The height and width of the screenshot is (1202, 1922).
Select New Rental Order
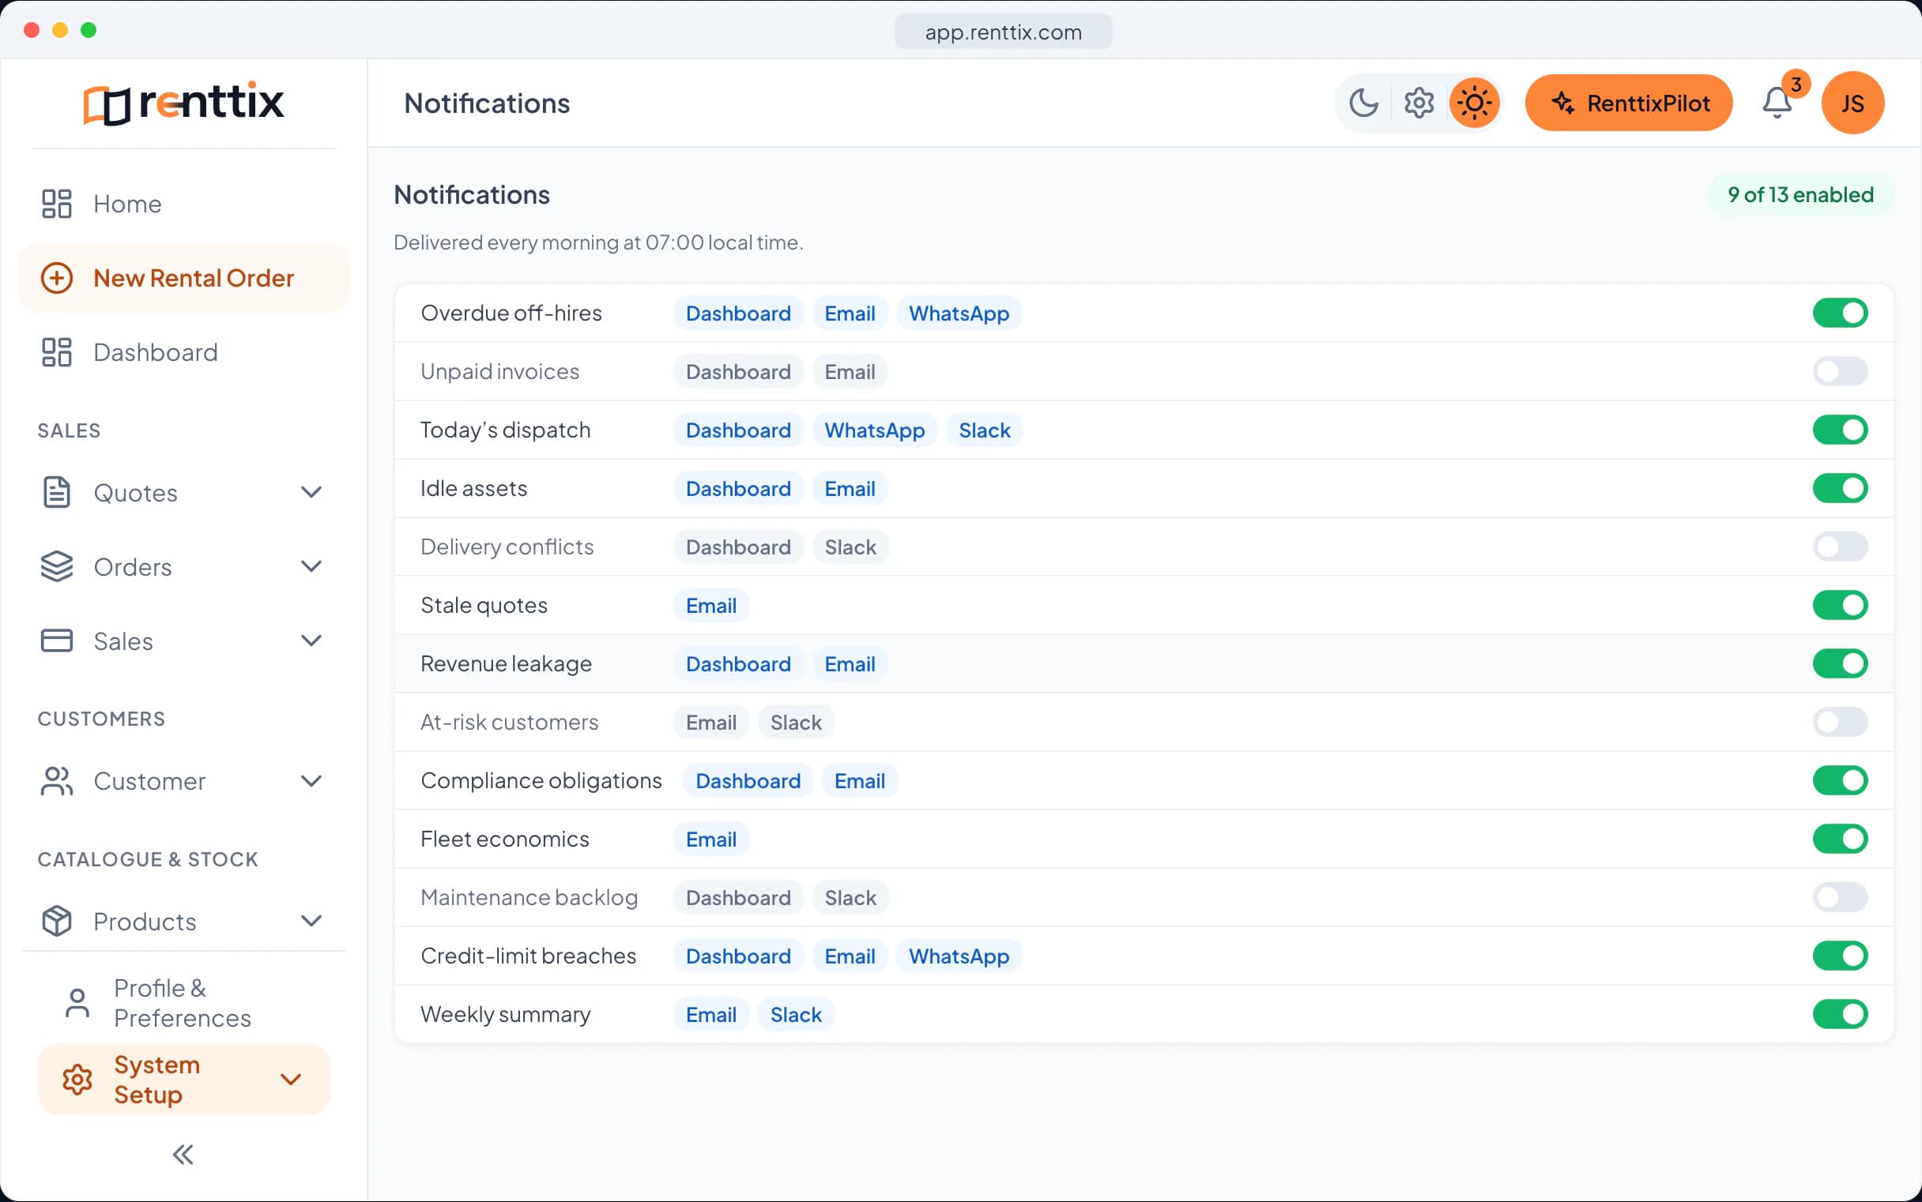(184, 278)
